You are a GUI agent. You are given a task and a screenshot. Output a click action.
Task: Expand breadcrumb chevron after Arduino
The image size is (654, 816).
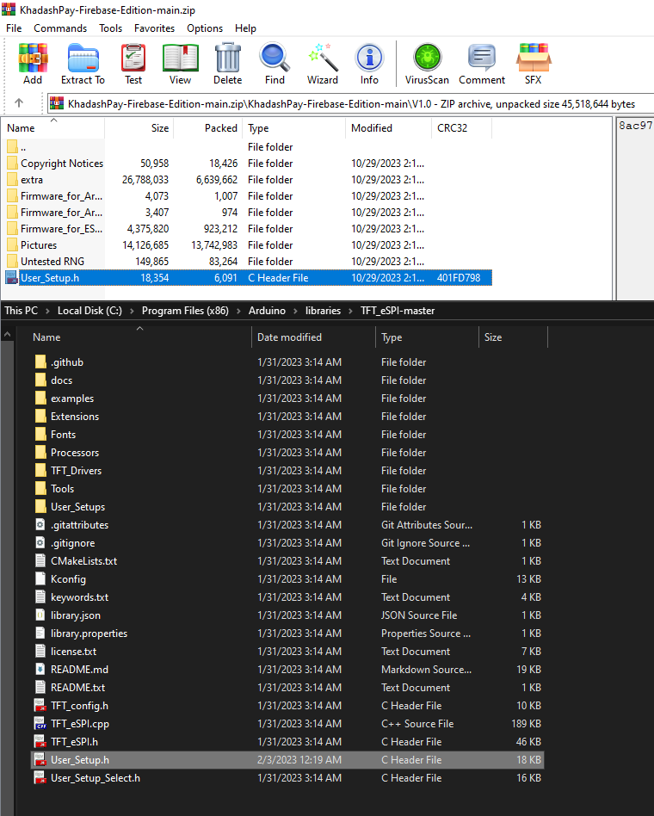pyautogui.click(x=295, y=311)
